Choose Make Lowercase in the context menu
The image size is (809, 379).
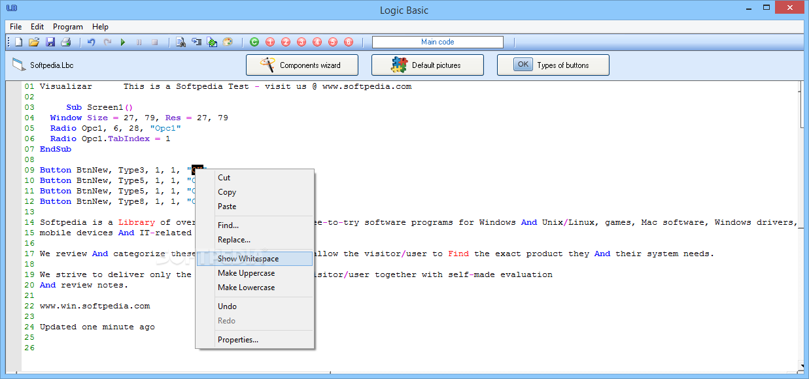click(x=255, y=288)
